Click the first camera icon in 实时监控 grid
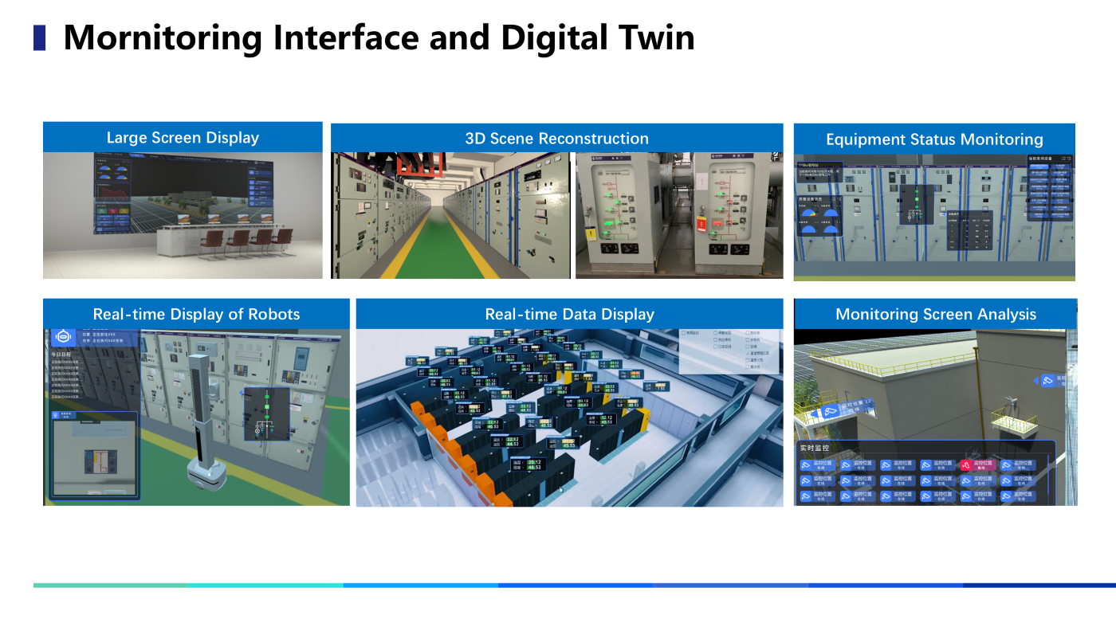The image size is (1116, 627). [x=807, y=464]
